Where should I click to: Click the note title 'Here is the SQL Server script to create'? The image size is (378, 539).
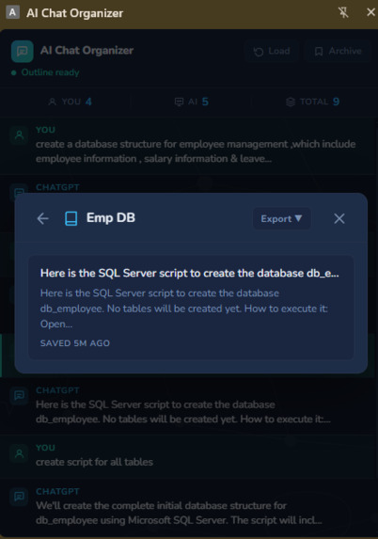coord(189,273)
